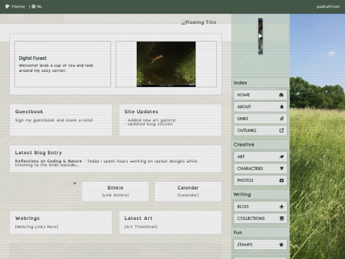Click the palette icon beside Theme

pyautogui.click(x=7, y=6)
